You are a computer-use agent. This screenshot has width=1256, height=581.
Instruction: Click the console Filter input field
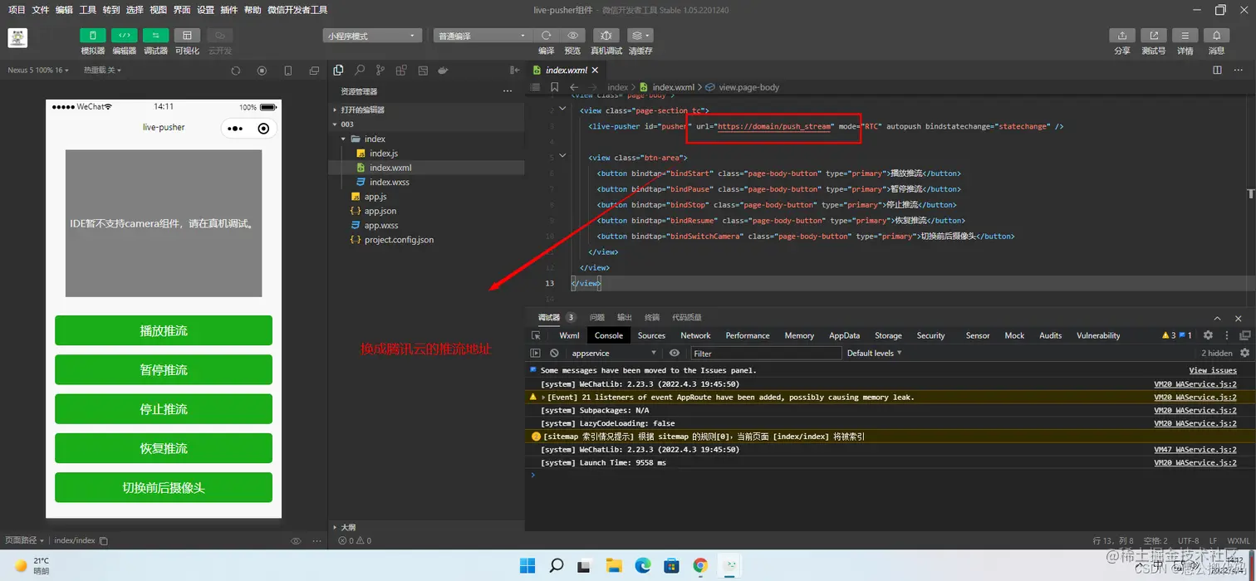(x=766, y=353)
